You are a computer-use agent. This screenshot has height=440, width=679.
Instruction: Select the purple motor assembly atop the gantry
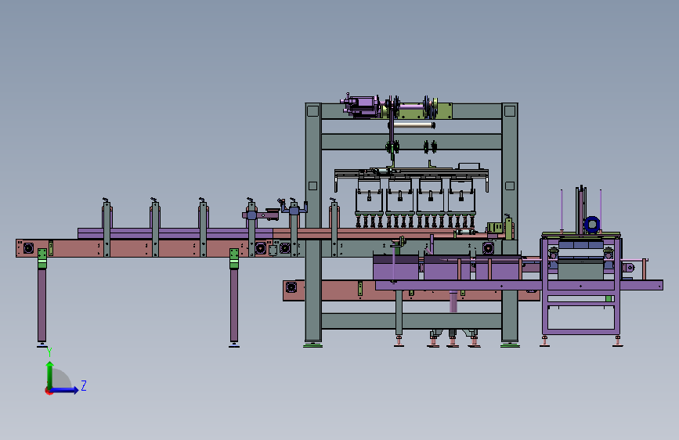click(x=362, y=106)
